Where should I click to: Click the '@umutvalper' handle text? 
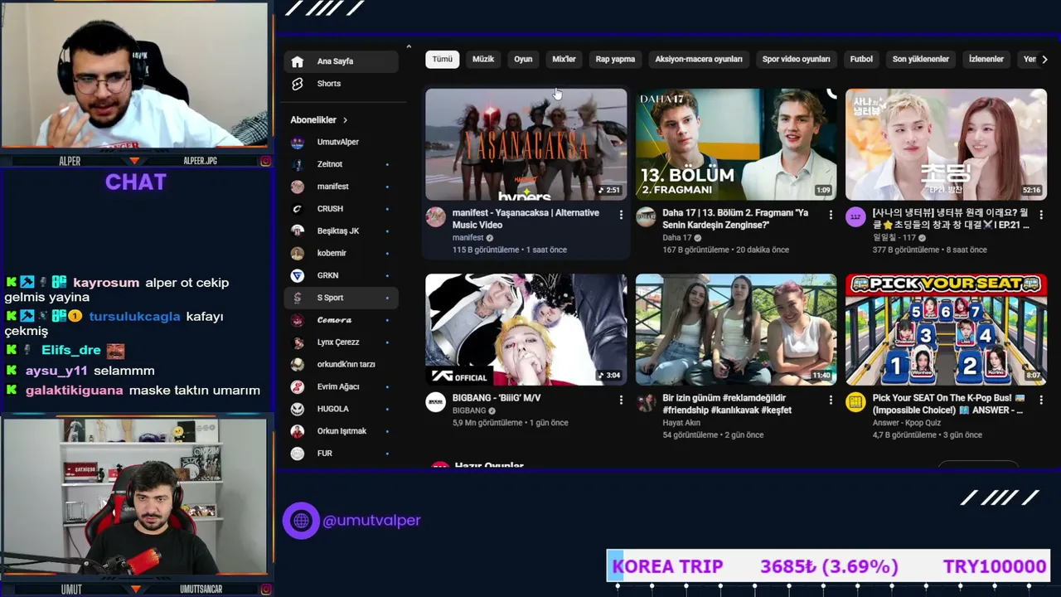(371, 521)
